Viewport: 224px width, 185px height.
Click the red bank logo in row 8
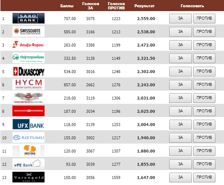(x=28, y=111)
